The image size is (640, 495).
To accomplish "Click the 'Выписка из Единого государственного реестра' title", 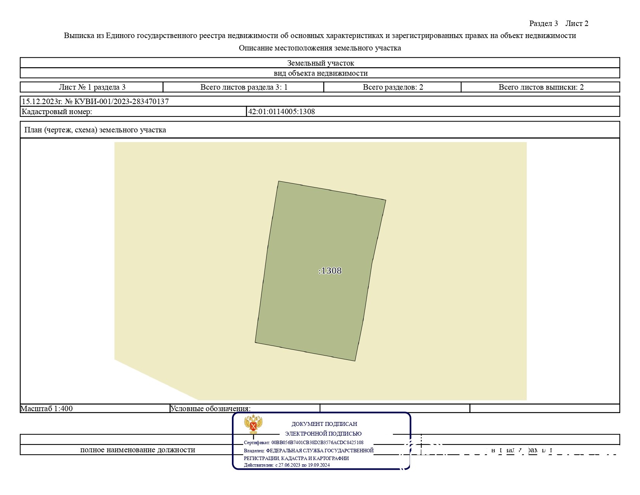I will pos(320,36).
